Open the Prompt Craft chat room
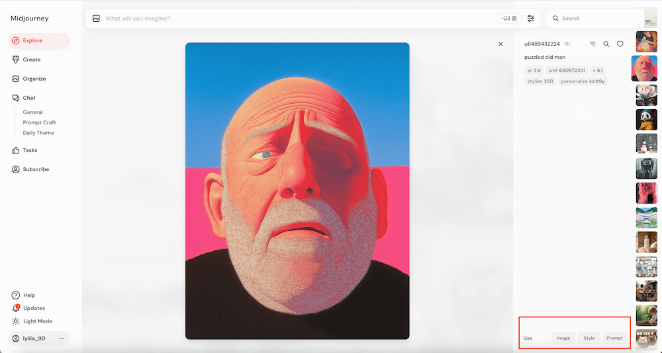 pos(39,122)
